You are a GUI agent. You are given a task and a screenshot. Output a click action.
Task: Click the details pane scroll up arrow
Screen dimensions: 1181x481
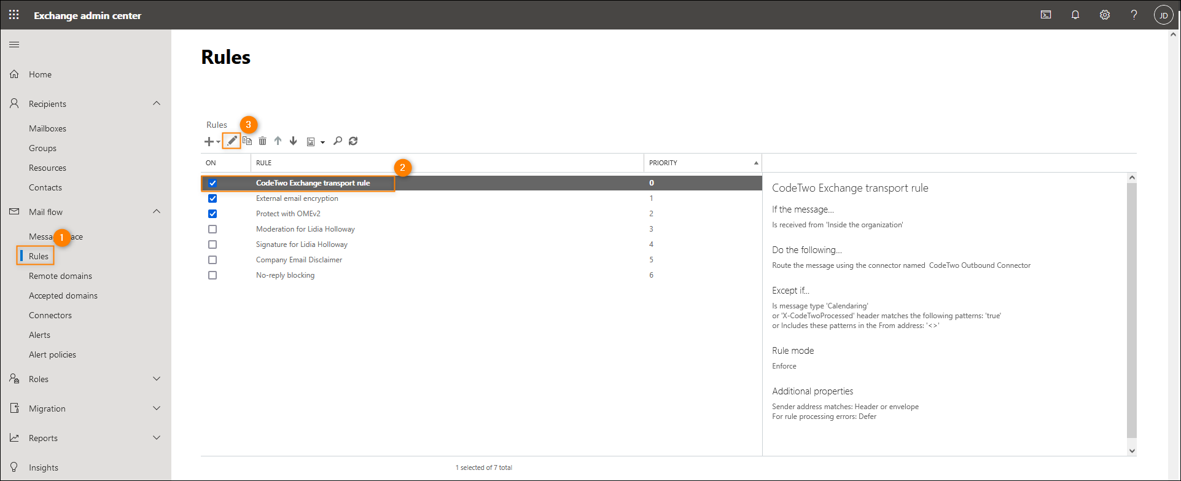click(x=1132, y=178)
